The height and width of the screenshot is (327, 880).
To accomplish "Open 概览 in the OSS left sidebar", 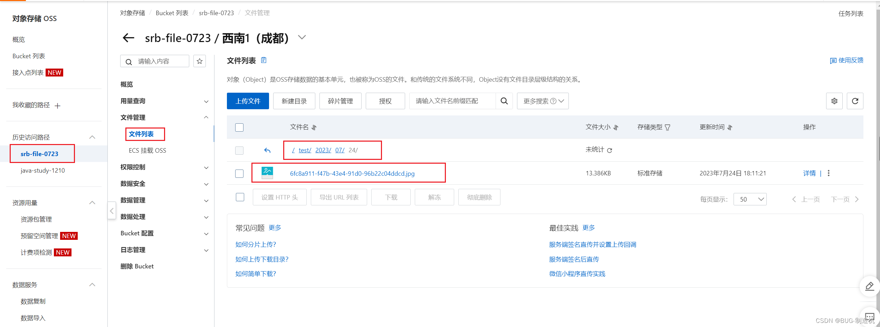I will [19, 40].
